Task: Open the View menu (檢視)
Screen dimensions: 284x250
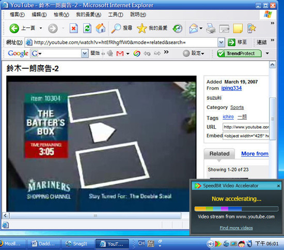Action: (x=61, y=14)
